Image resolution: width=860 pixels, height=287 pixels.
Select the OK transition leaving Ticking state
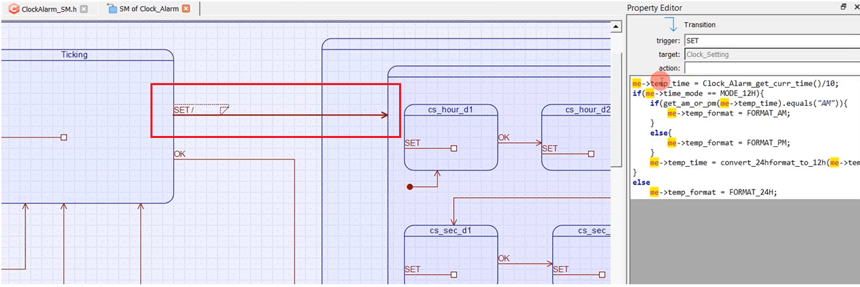click(x=180, y=154)
